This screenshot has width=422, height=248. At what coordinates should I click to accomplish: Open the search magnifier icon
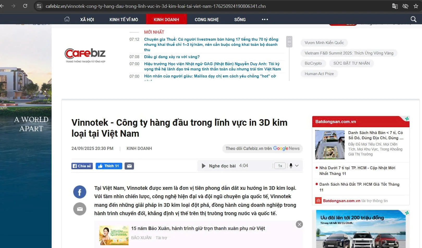(413, 19)
